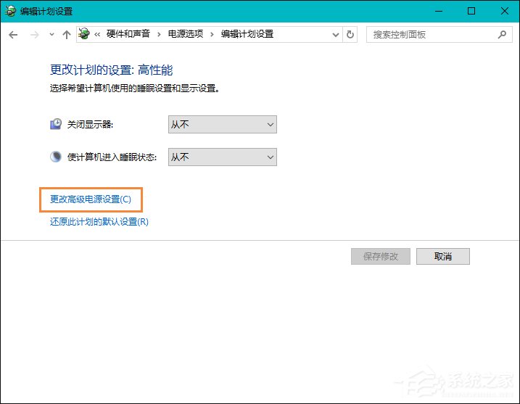Image resolution: width=520 pixels, height=404 pixels.
Task: Minimize the 编辑计划设置 window
Action: [439, 11]
